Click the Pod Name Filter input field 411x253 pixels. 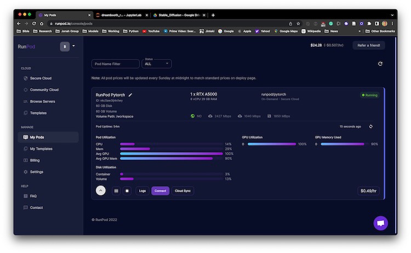click(x=115, y=64)
